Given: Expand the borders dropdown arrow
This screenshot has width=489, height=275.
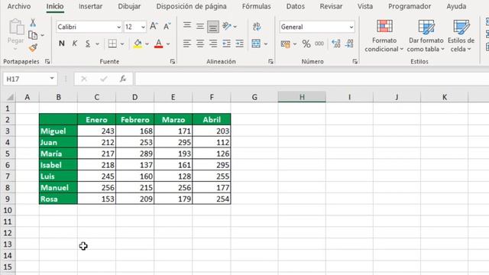Looking at the screenshot, I should point(122,44).
